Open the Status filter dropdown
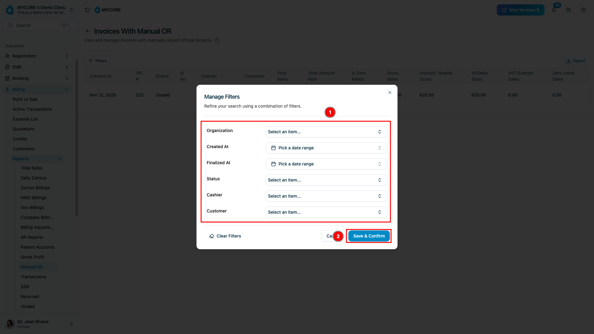This screenshot has height=334, width=594. pos(326,180)
